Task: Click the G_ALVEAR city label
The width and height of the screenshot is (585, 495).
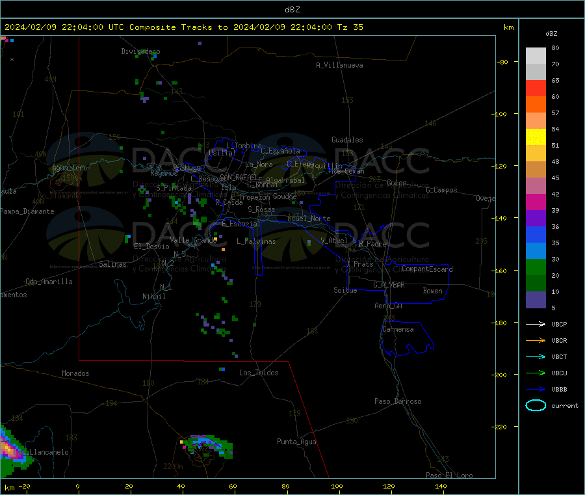Action: (x=389, y=285)
